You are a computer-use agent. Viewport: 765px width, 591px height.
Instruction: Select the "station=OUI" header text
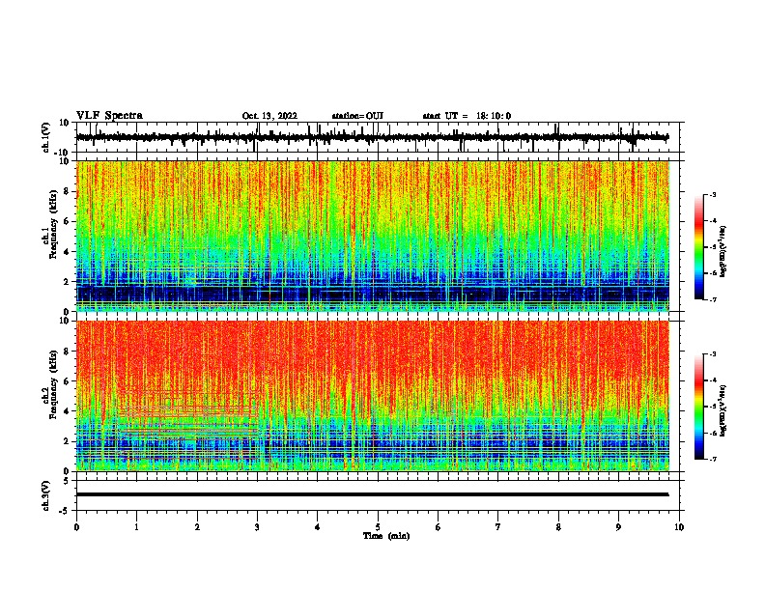pyautogui.click(x=357, y=116)
